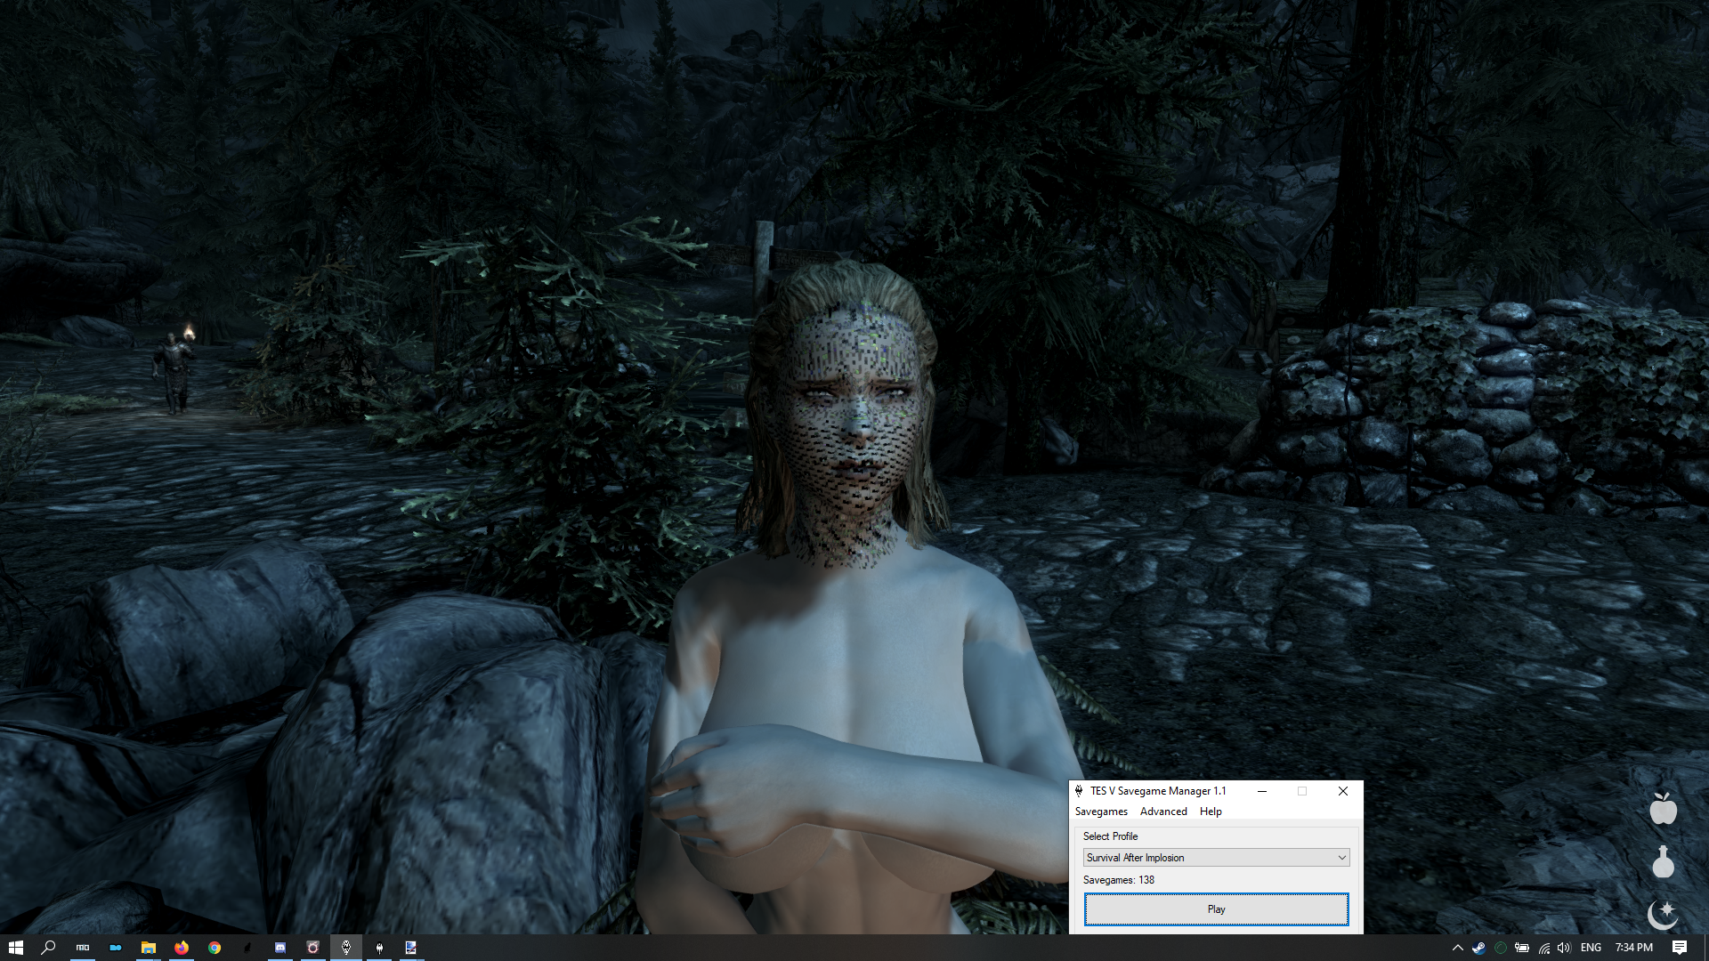
Task: Open the red ring icon taskbar app
Action: tap(313, 948)
